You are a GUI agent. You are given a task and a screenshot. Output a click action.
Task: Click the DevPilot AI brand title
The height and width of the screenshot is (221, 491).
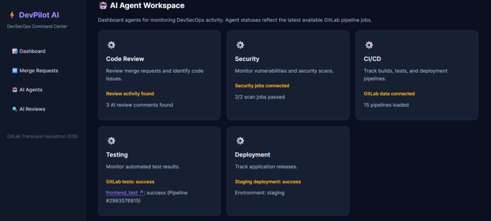(x=39, y=15)
